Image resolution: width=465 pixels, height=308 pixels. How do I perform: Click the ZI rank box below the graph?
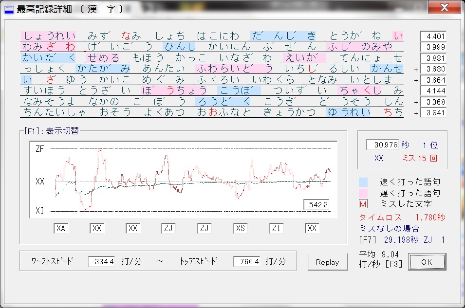277,228
